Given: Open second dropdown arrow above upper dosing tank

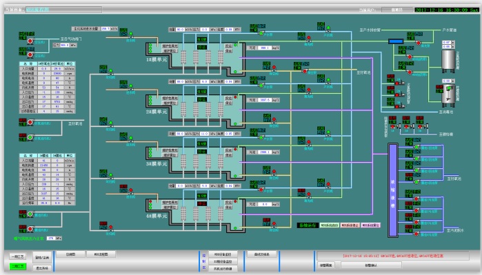Looking at the screenshot, I should (x=453, y=47).
